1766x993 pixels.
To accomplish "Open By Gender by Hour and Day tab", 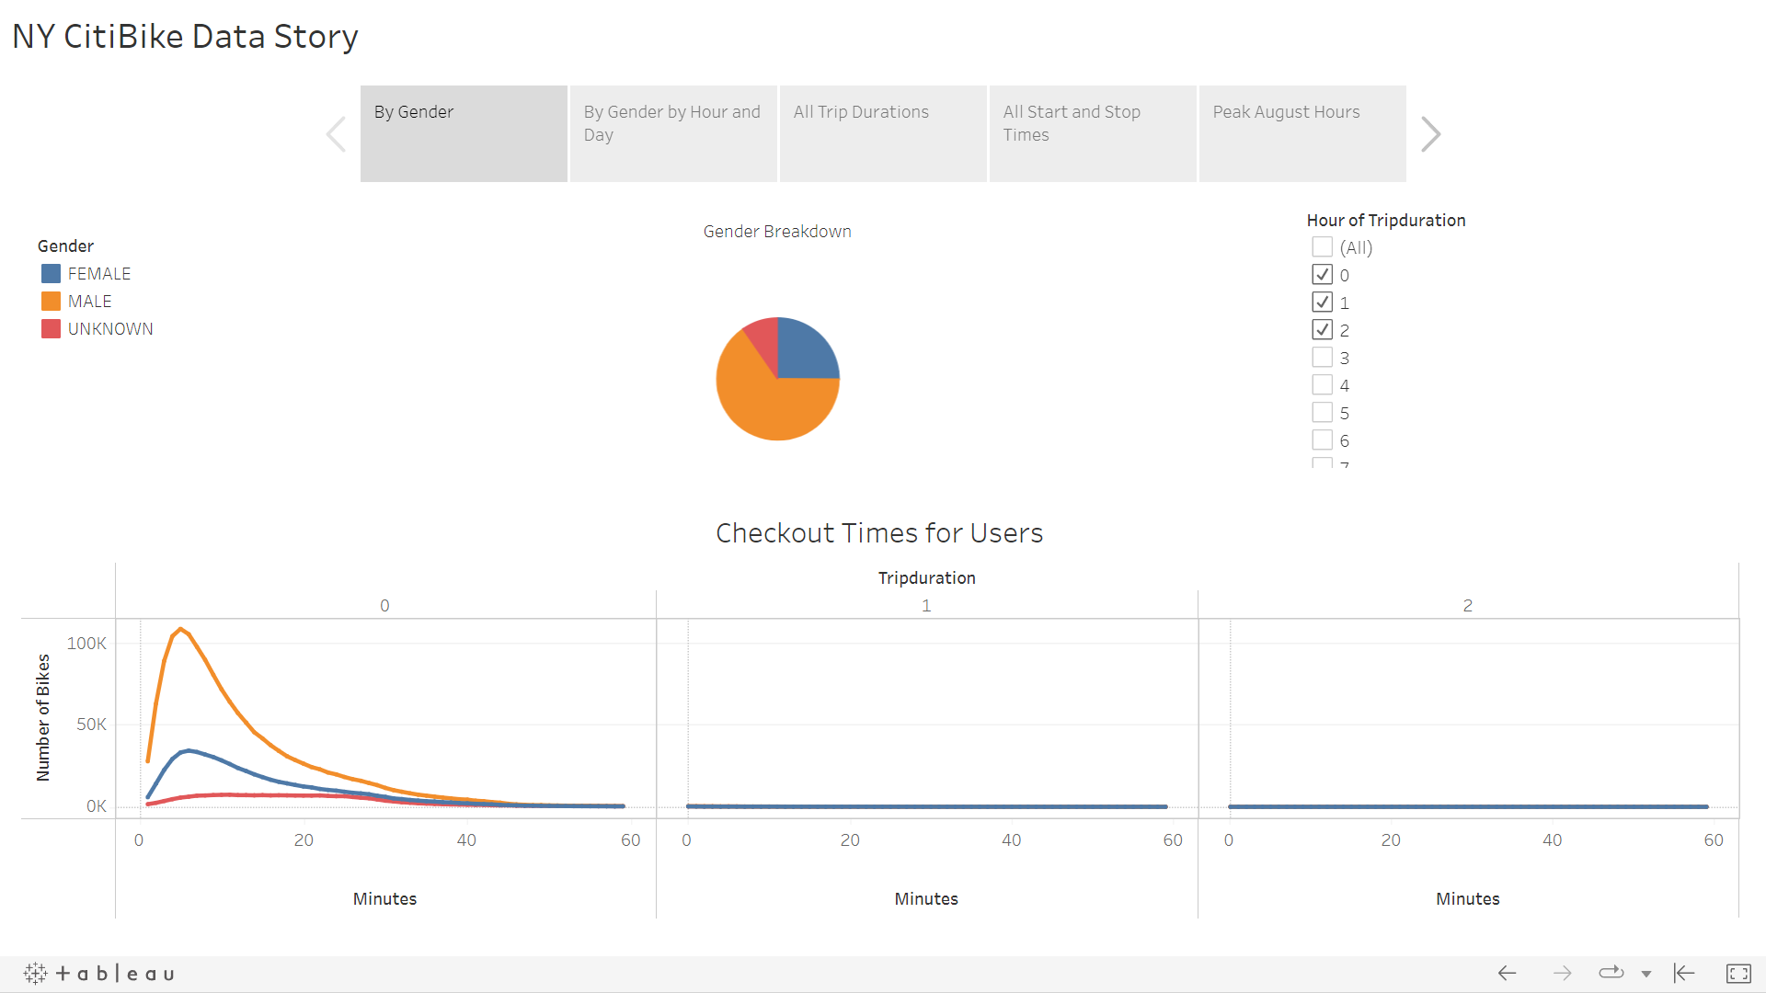I will click(673, 133).
